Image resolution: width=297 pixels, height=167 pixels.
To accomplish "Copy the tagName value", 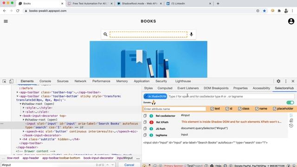I will click(145, 135).
